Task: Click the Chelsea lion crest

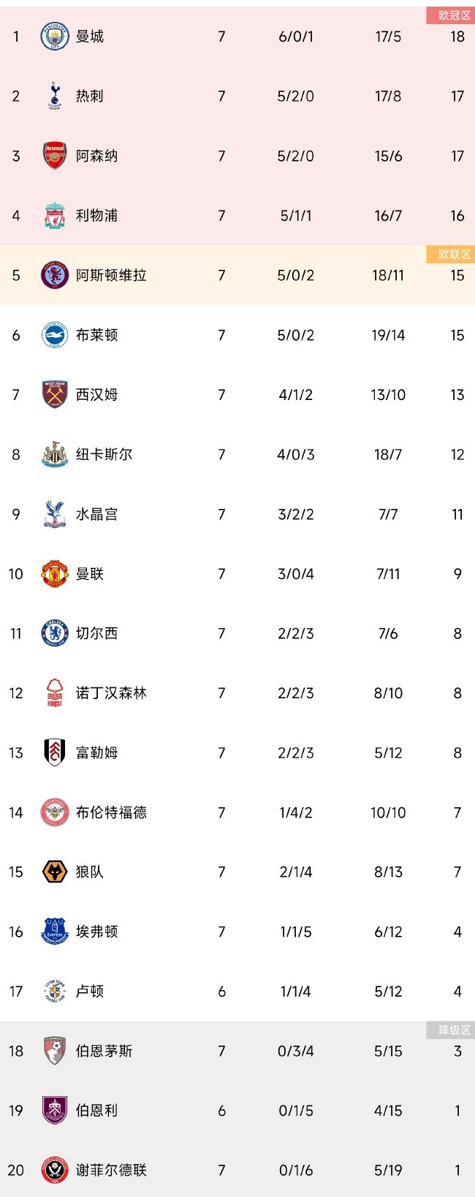Action: [55, 633]
